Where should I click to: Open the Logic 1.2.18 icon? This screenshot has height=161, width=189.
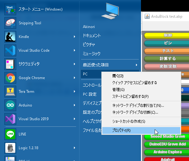[x=10, y=148]
